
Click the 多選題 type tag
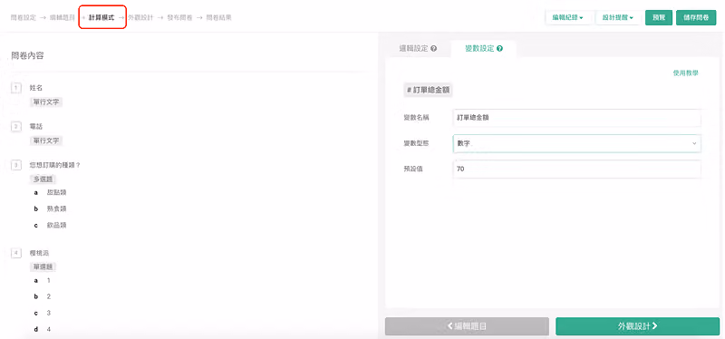point(43,179)
